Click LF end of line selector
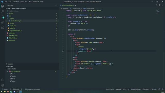165x93 pixels. tap(129, 89)
